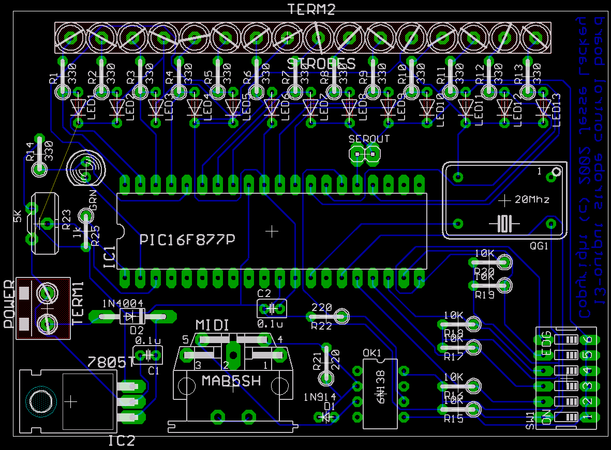Click the 20Mhz oscillator value text
Screen dimensions: 611x450
pyautogui.click(x=532, y=200)
